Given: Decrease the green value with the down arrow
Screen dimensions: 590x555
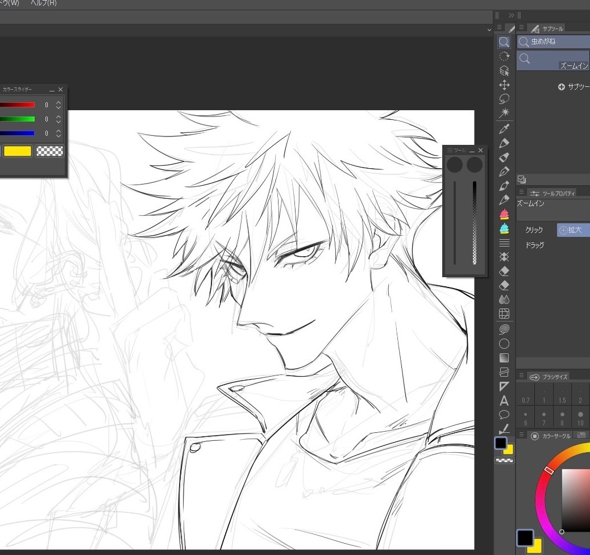Looking at the screenshot, I should click(x=59, y=122).
